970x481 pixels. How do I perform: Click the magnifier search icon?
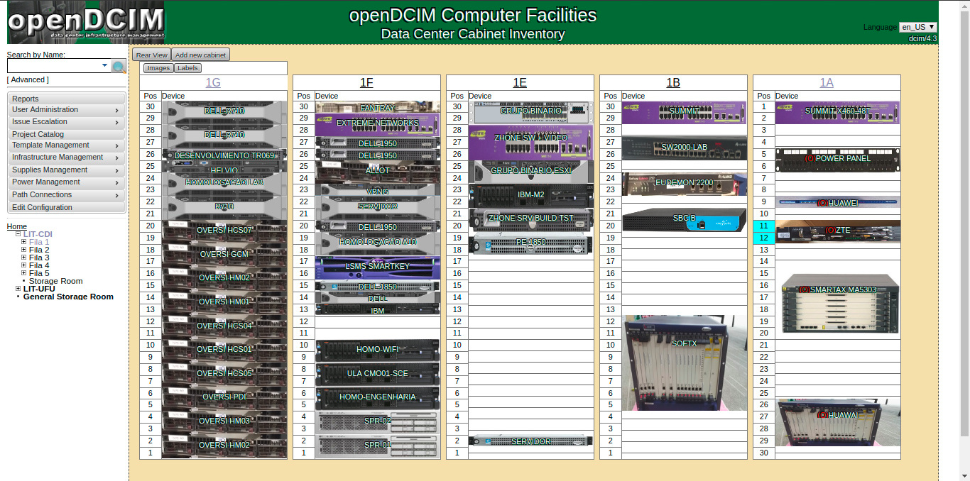pyautogui.click(x=119, y=67)
